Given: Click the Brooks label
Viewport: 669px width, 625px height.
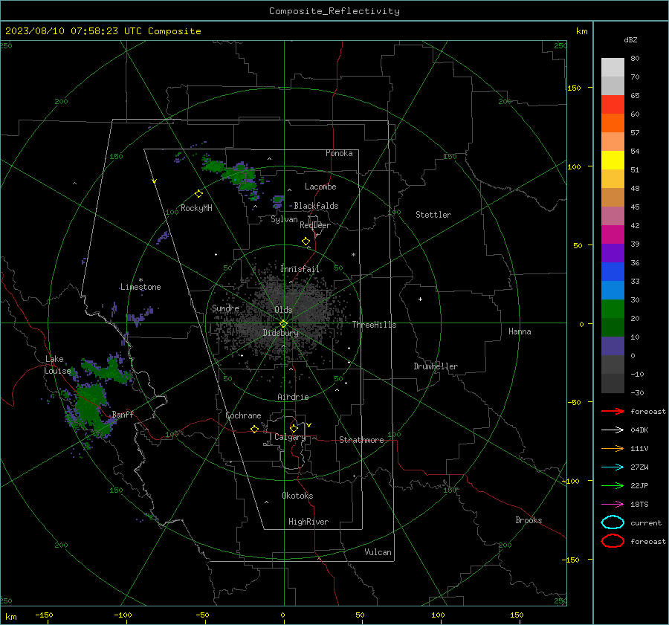Looking at the screenshot, I should point(529,520).
